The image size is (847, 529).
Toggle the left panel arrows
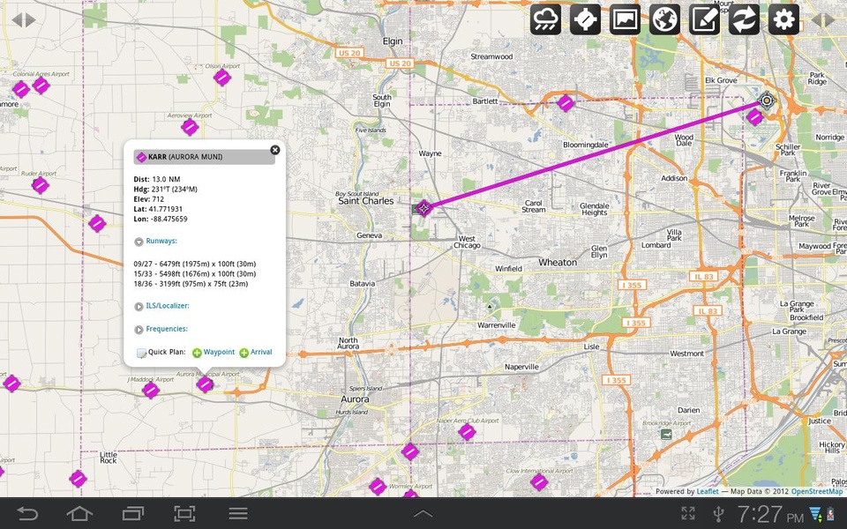click(24, 20)
